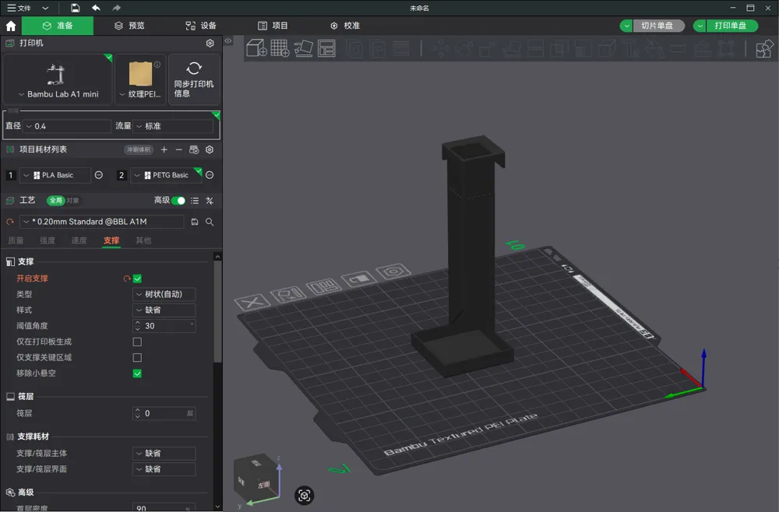The image size is (779, 512).
Task: Open the 质量 settings tab
Action: pos(16,240)
